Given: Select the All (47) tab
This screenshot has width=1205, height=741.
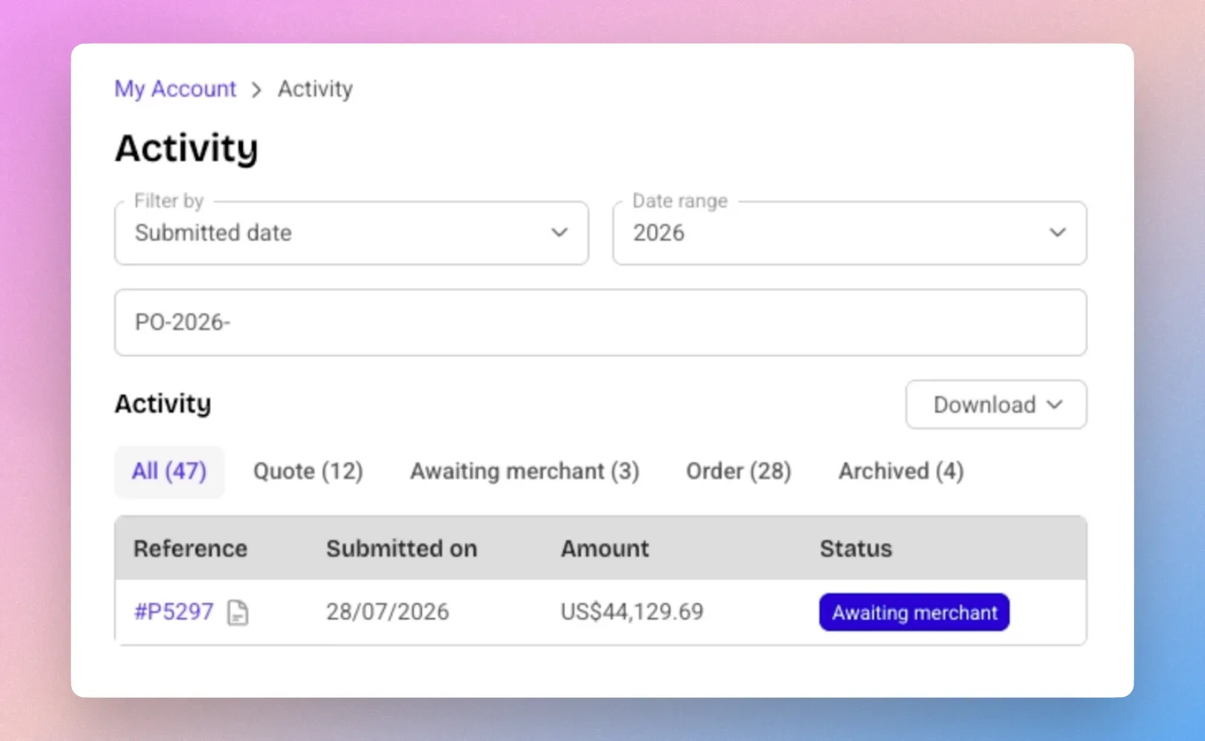Looking at the screenshot, I should pyautogui.click(x=169, y=471).
